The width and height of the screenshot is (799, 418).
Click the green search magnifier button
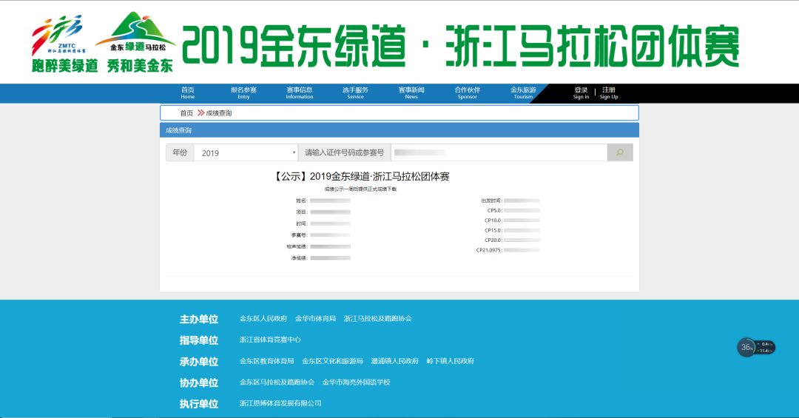coord(620,152)
